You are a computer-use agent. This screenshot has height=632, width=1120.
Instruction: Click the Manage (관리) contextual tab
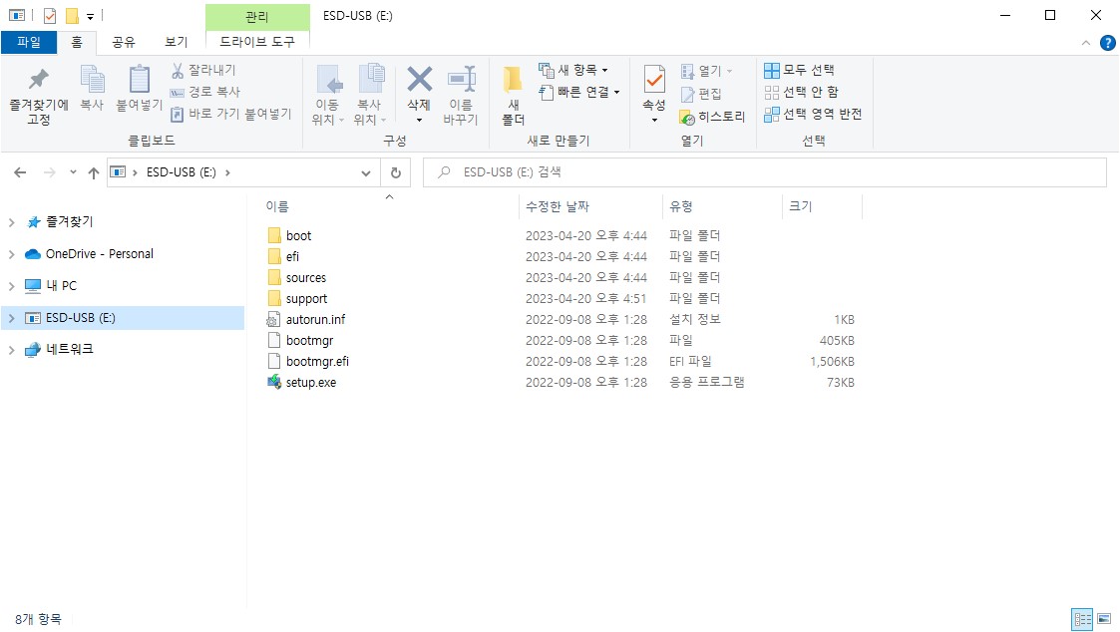257,16
